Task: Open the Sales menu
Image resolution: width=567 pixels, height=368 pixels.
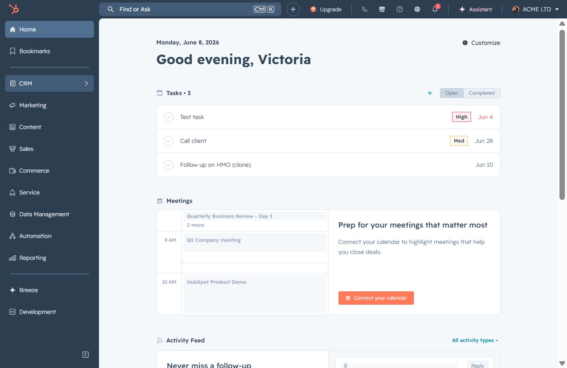Action: tap(49, 149)
